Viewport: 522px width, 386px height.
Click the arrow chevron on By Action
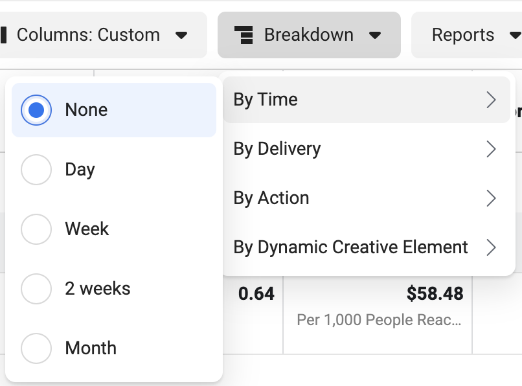[x=491, y=198]
